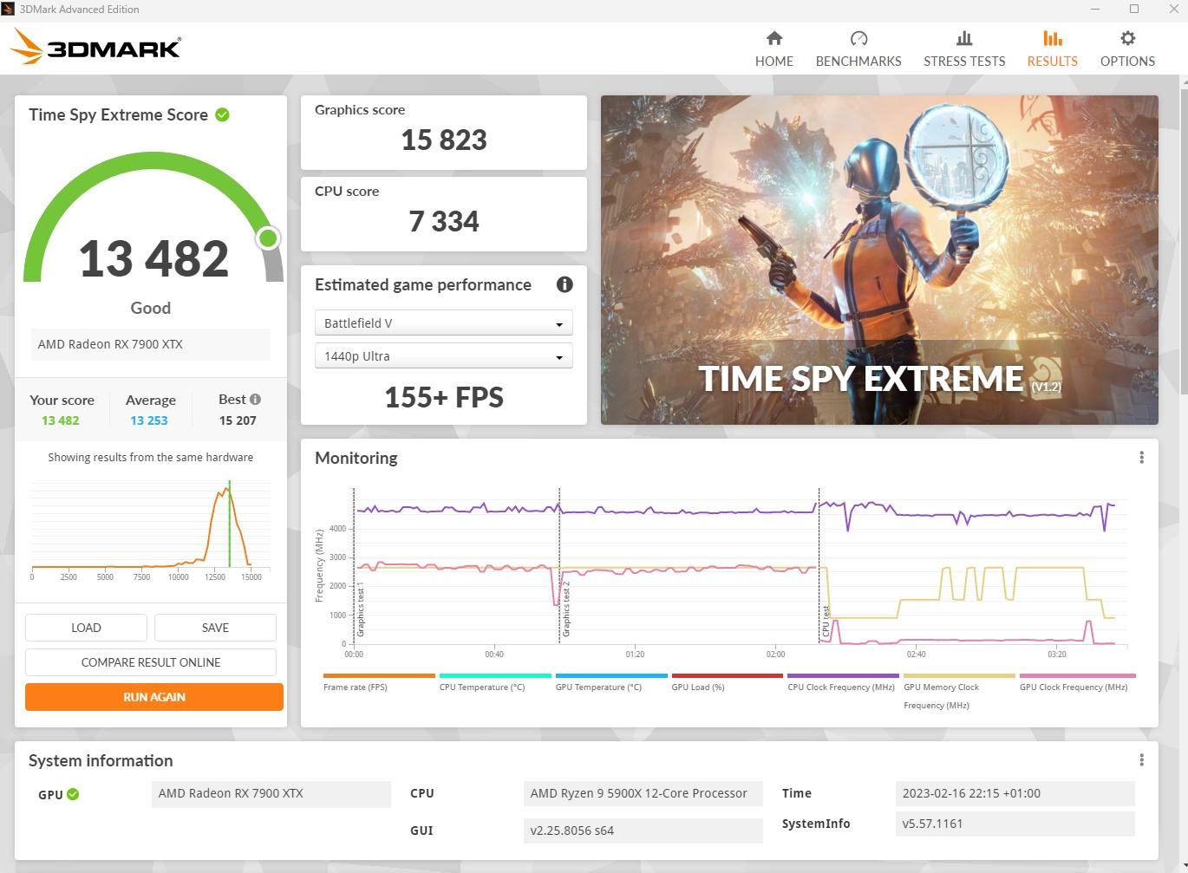Toggle the GPU Temperature legend
The height and width of the screenshot is (873, 1188).
coord(611,681)
